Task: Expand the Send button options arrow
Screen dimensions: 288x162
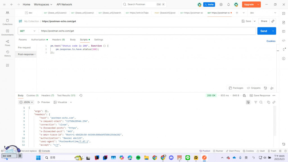Action: (273, 31)
